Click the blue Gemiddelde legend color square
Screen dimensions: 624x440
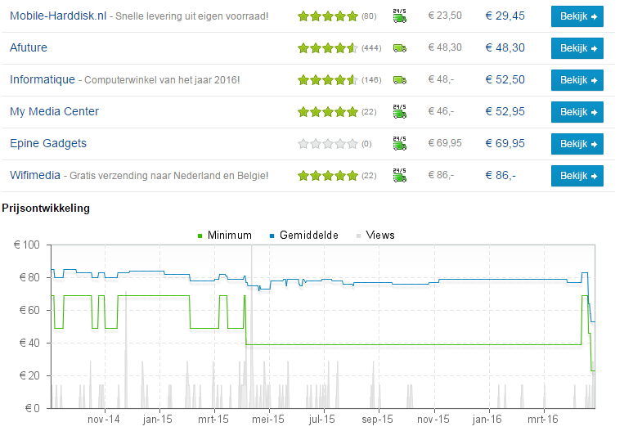tap(272, 236)
